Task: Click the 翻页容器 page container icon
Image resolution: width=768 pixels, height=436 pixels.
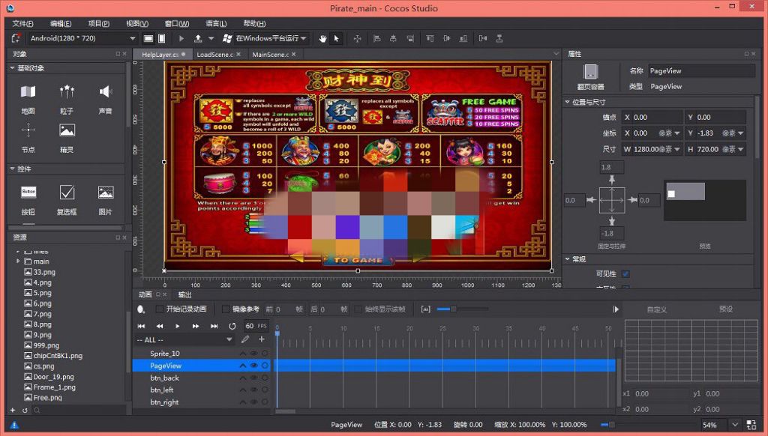Action: (x=591, y=72)
